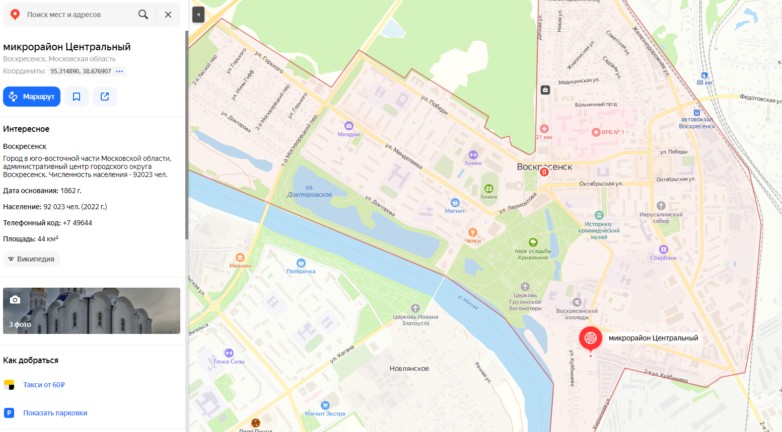Open the автовокзал Воскресенск bus icon

pyautogui.click(x=697, y=113)
